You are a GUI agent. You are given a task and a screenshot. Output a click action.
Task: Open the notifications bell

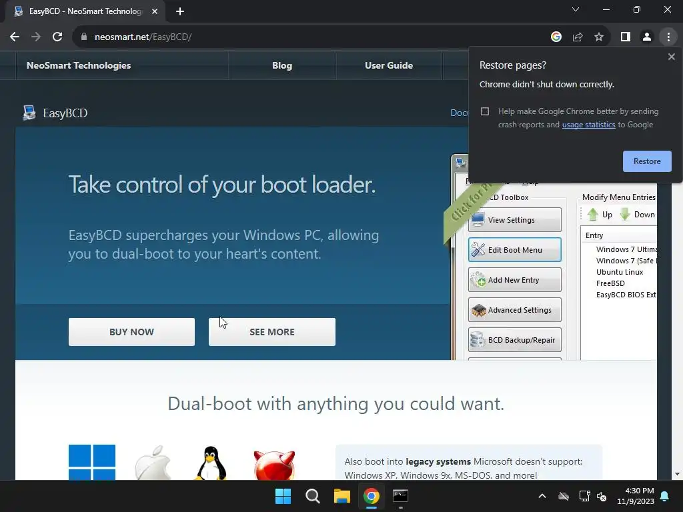click(665, 496)
